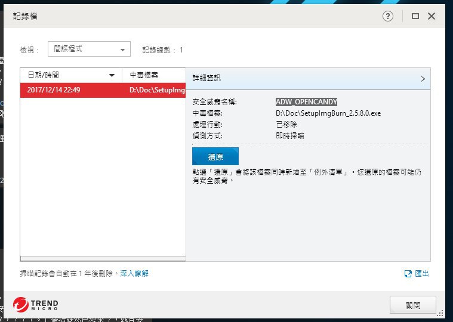Viewport: 453px width, 322px height.
Task: Click the 匯出 export link text
Action: pos(422,274)
